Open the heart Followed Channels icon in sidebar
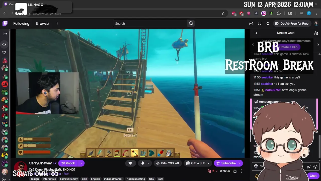 coord(4,52)
